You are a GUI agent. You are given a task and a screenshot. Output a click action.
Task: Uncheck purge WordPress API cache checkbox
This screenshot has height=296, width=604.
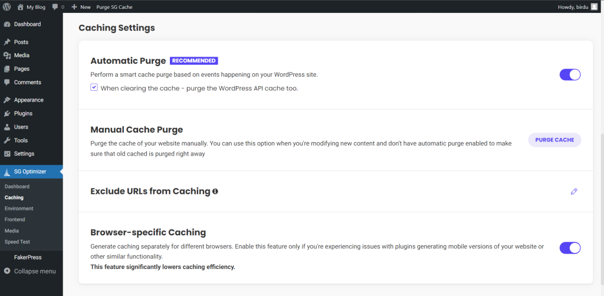coord(94,88)
